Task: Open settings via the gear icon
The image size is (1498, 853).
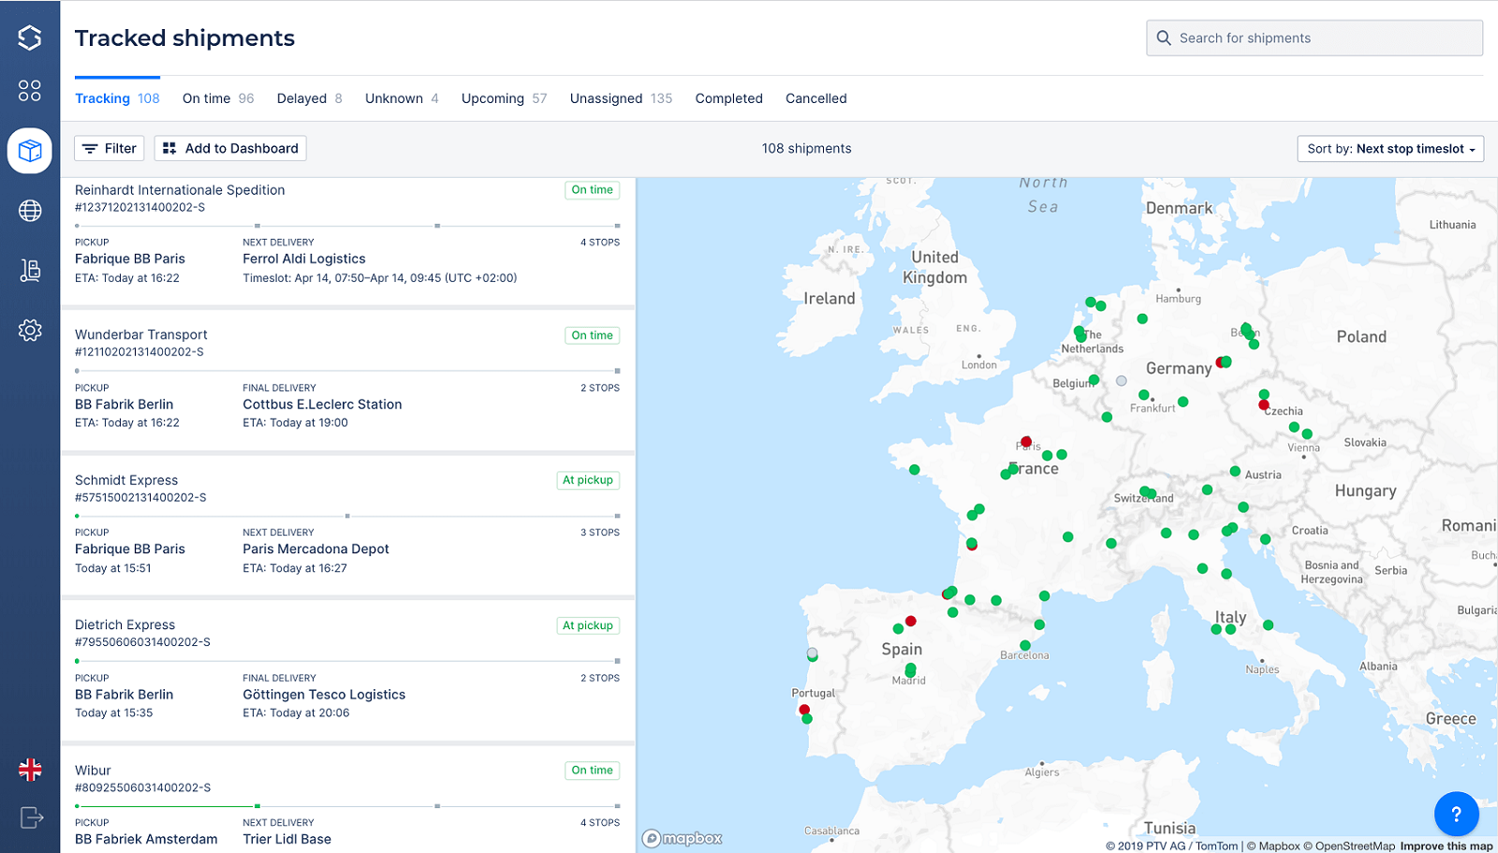Action: coord(30,330)
